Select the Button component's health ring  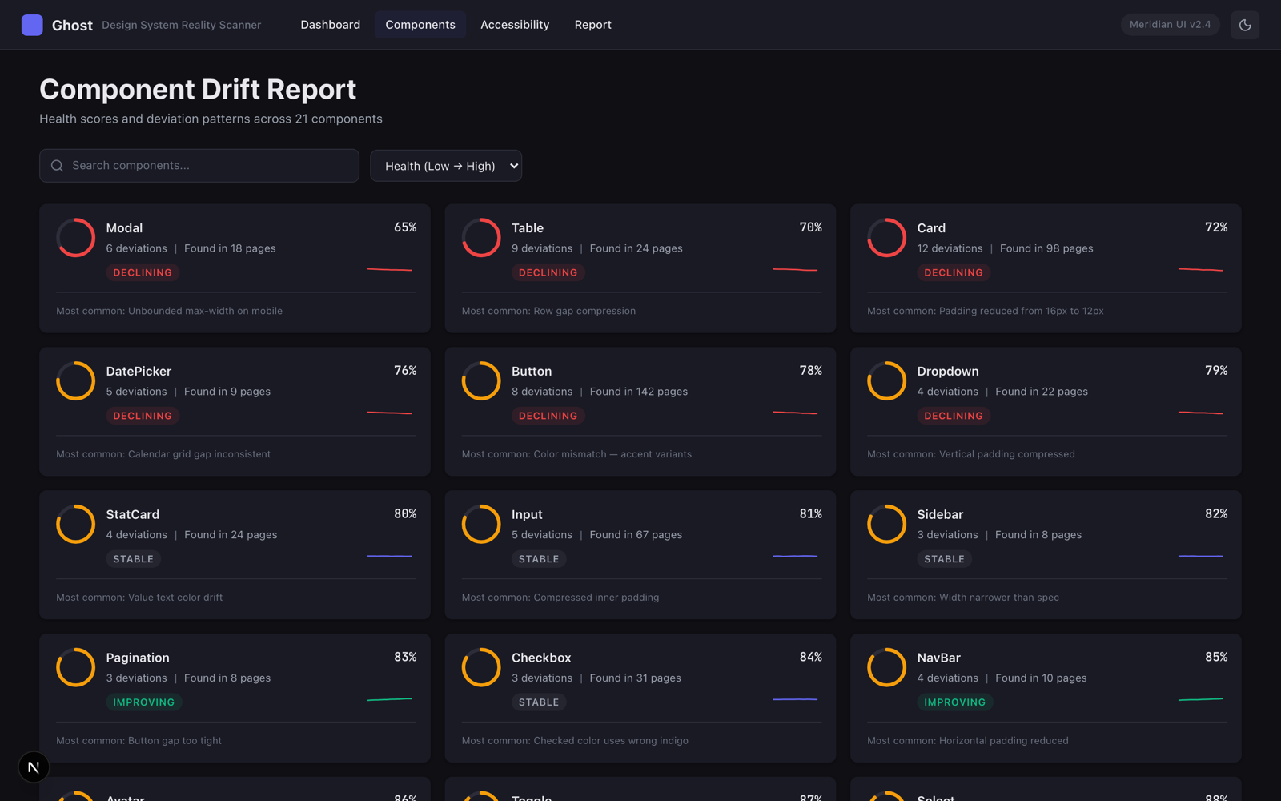click(x=480, y=380)
